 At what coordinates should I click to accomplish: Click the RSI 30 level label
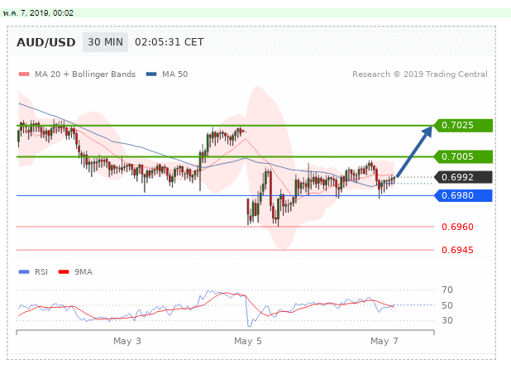(447, 320)
